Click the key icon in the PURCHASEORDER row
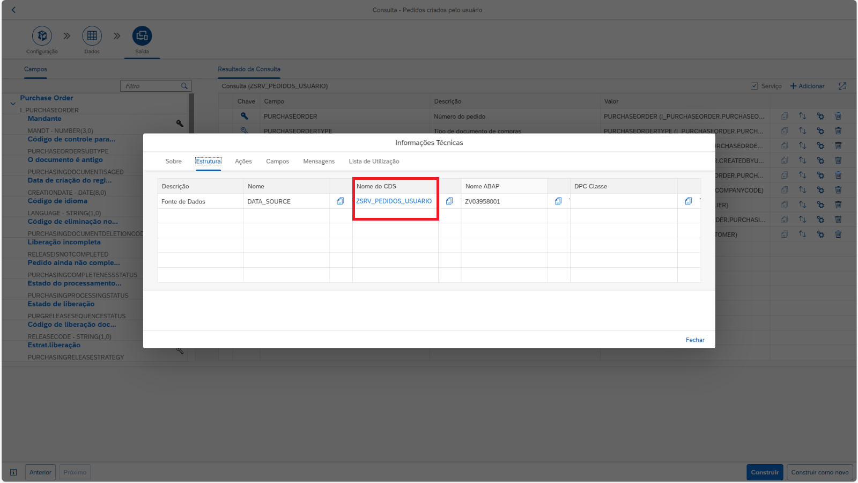The width and height of the screenshot is (858, 483). coord(245,116)
